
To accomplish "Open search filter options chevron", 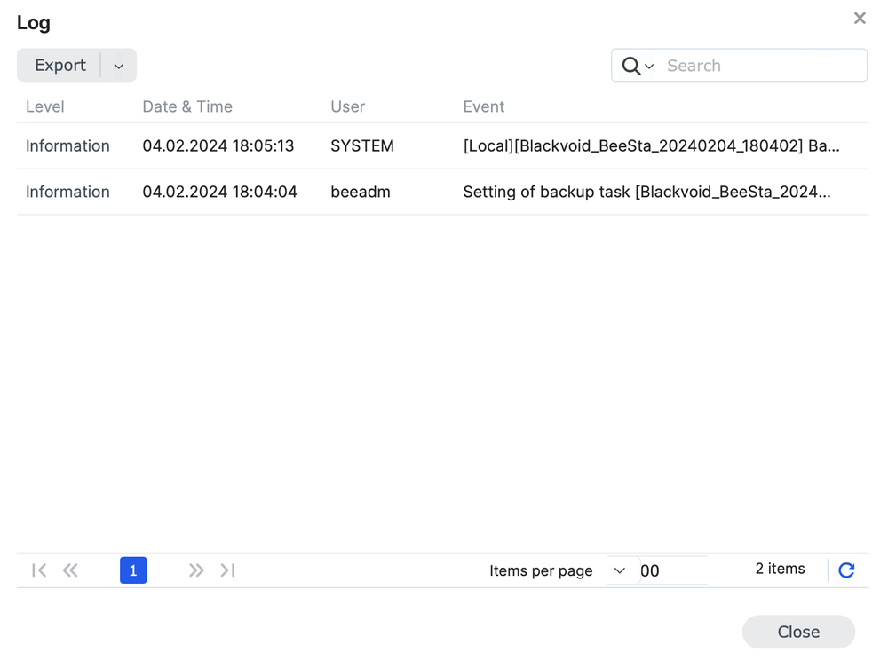I will (650, 67).
